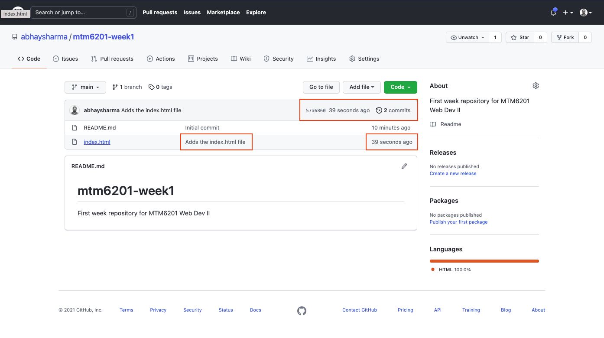Click Go to file button
604x338 pixels.
coord(321,87)
